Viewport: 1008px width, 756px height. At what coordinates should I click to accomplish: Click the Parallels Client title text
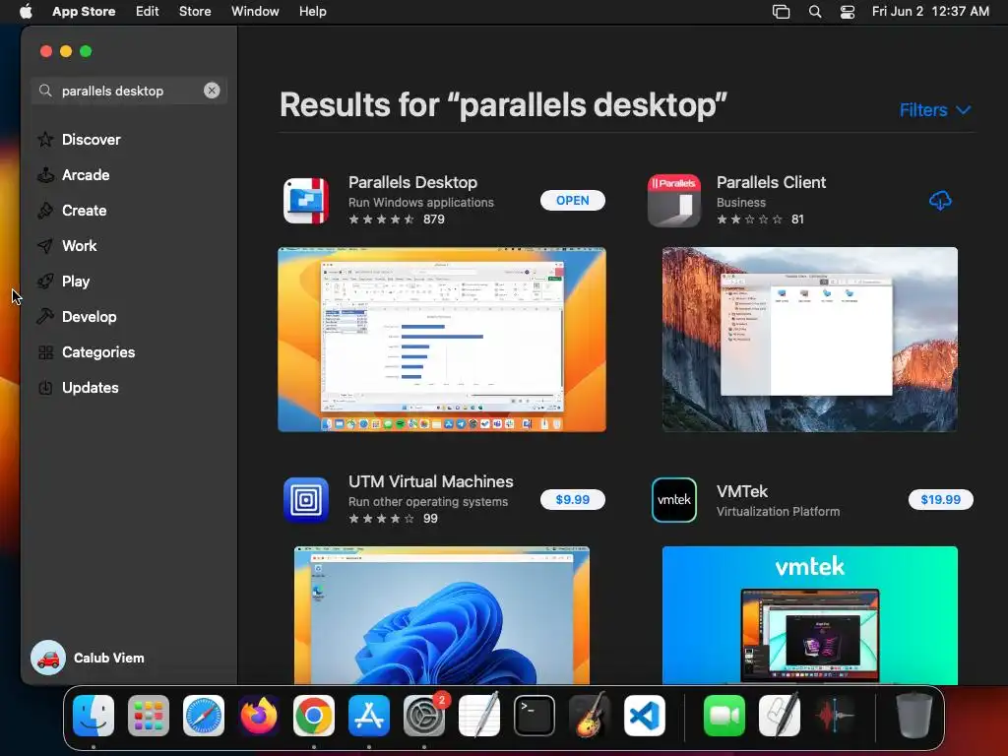point(771,182)
